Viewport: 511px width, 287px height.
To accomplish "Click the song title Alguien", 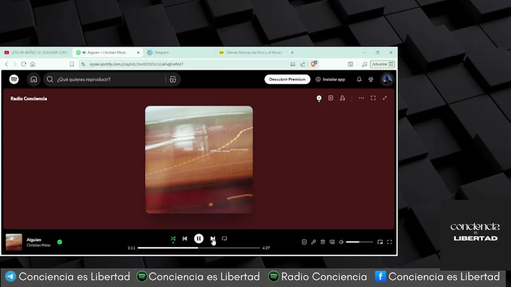I will 34,240.
